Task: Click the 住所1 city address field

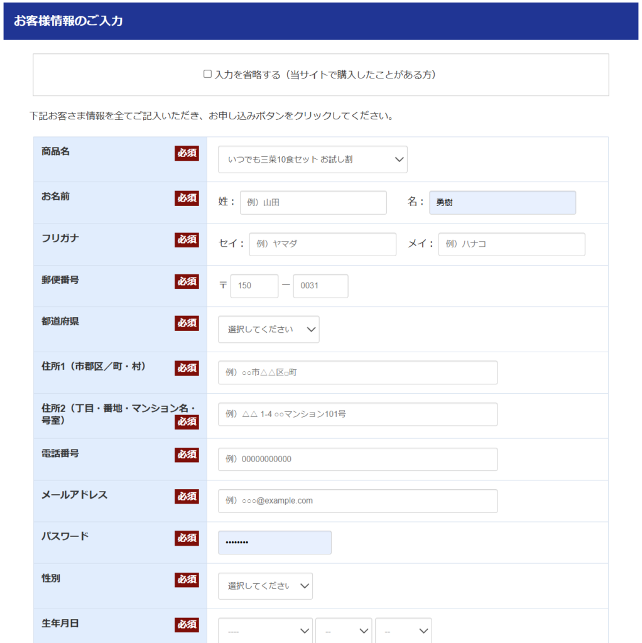Action: click(357, 372)
